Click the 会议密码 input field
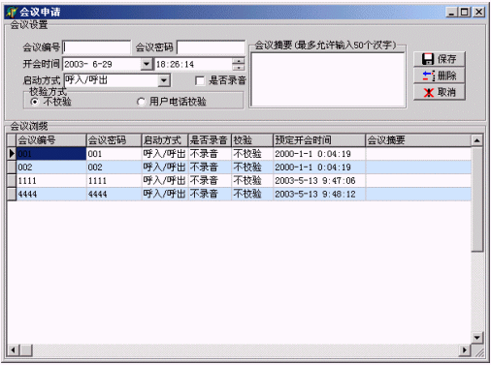Viewport: 491px width, 365px height. click(211, 47)
